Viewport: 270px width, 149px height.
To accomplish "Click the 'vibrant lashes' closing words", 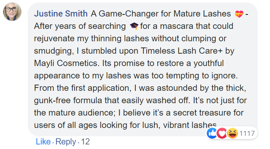I will pyautogui.click(x=190, y=125).
